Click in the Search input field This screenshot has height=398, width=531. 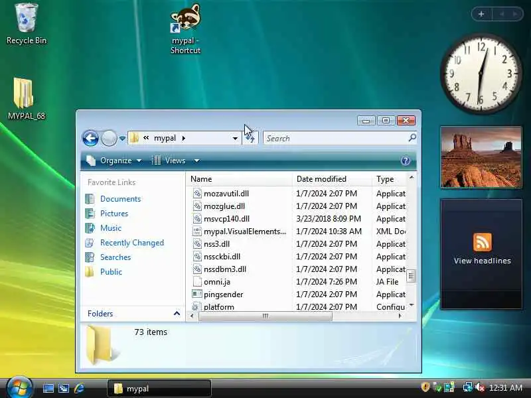tap(336, 138)
